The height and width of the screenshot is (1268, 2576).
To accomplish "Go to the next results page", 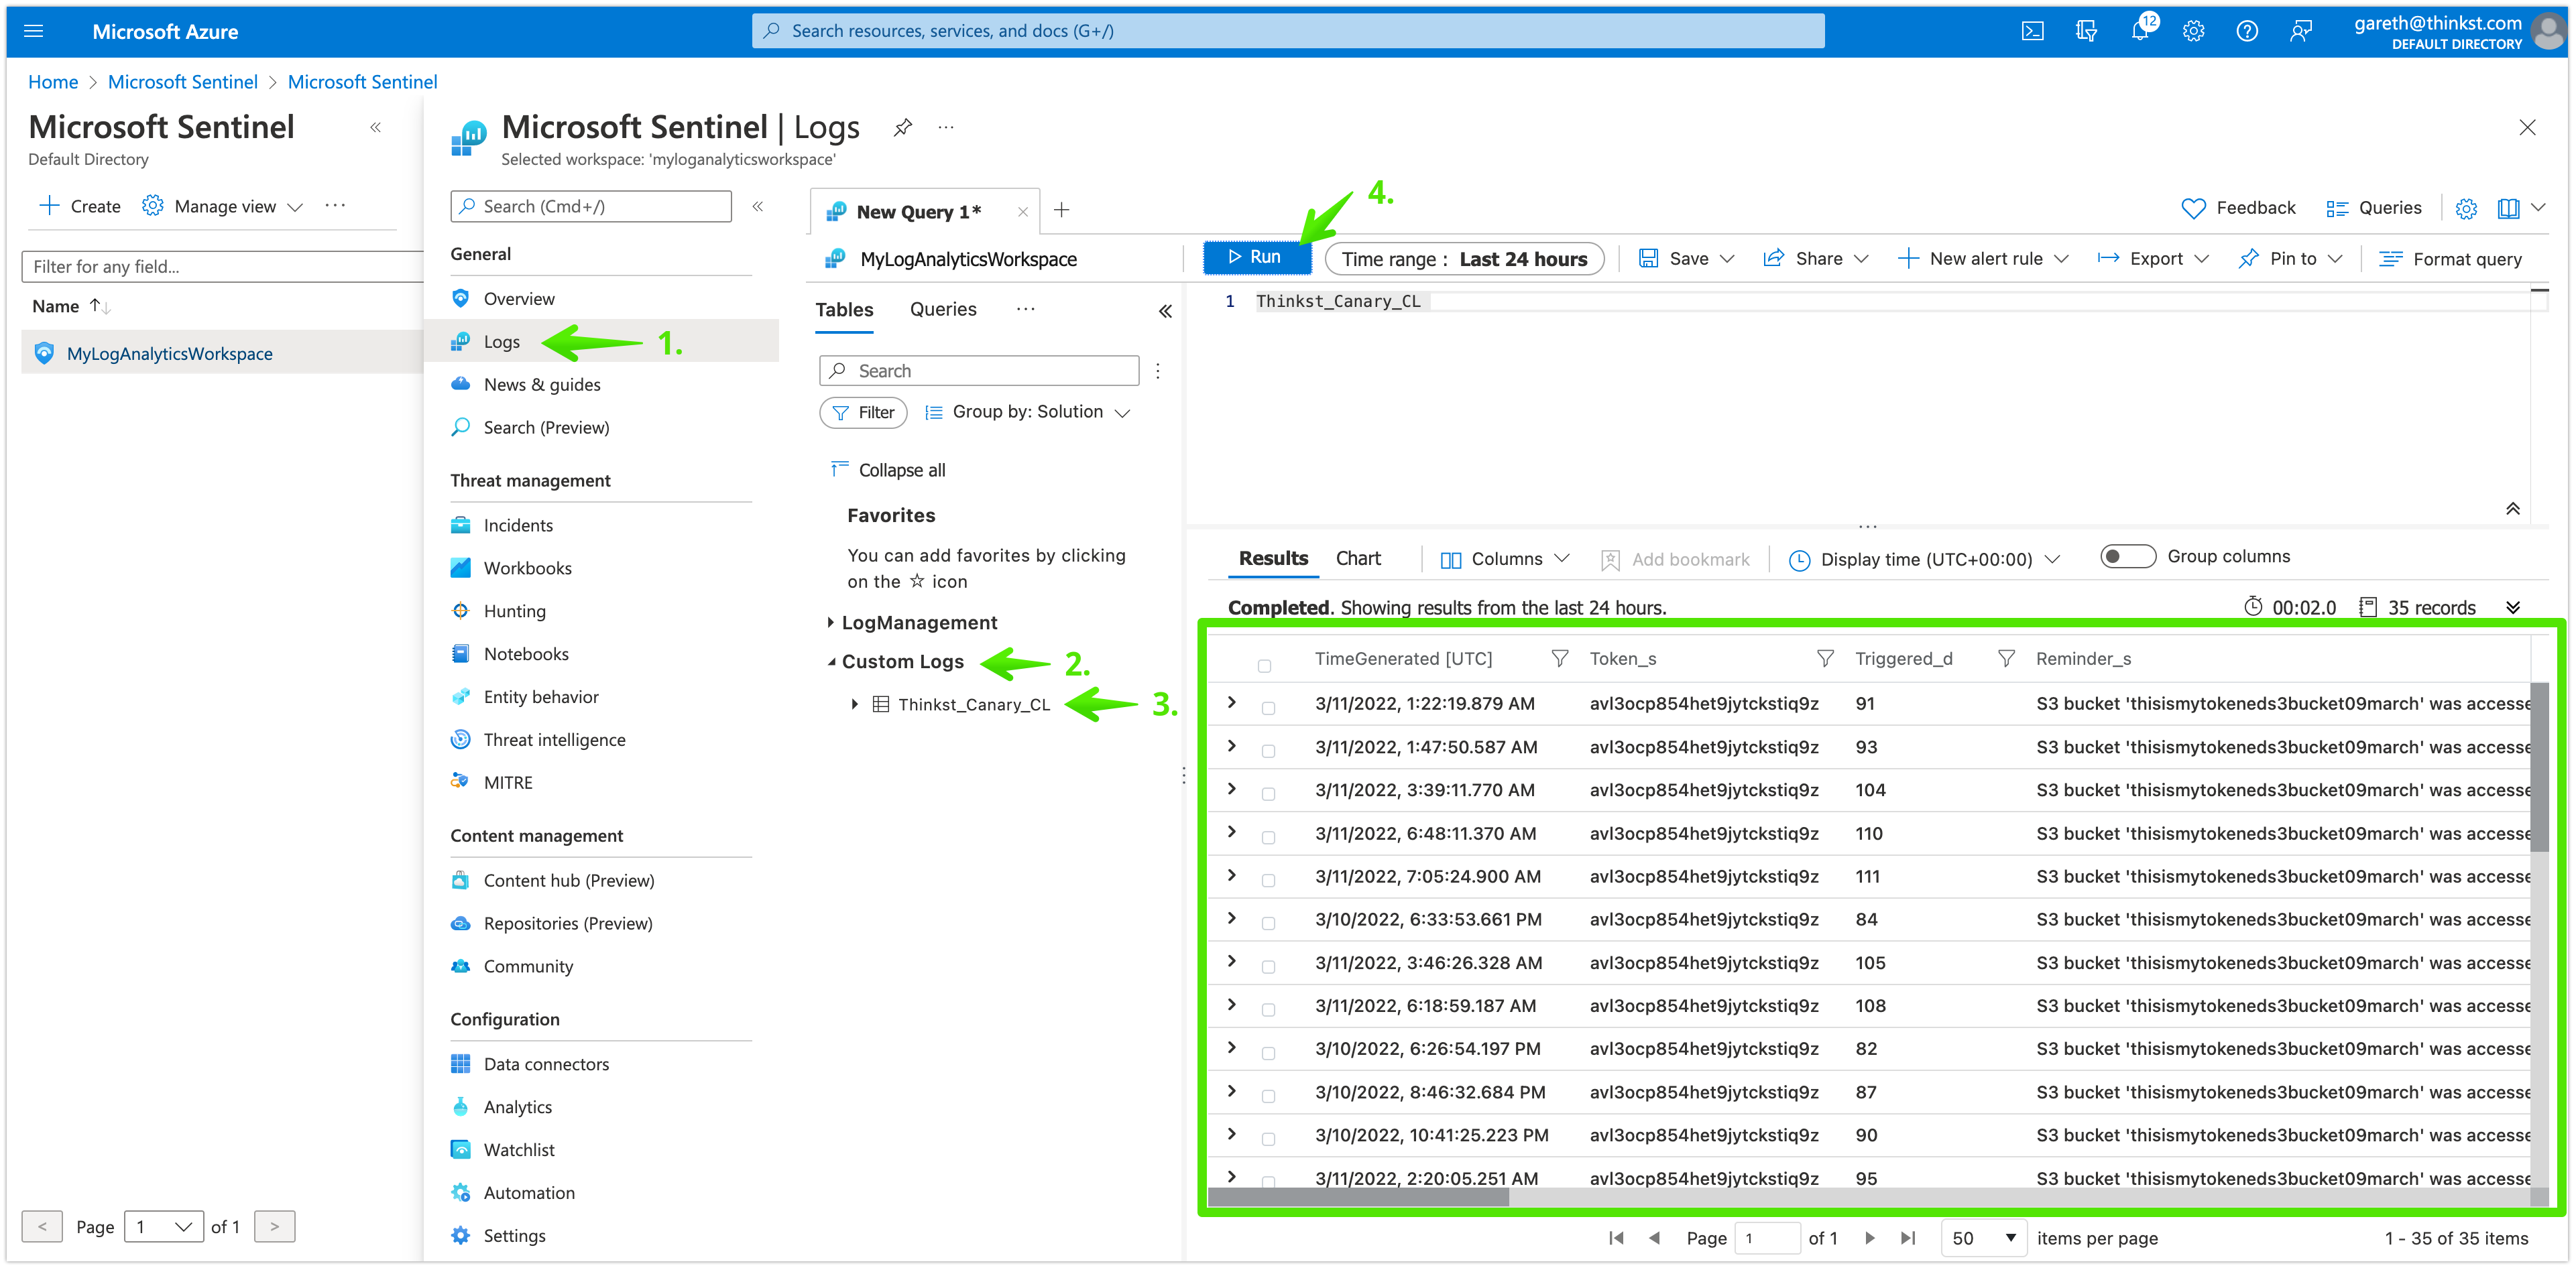I will pyautogui.click(x=1869, y=1238).
